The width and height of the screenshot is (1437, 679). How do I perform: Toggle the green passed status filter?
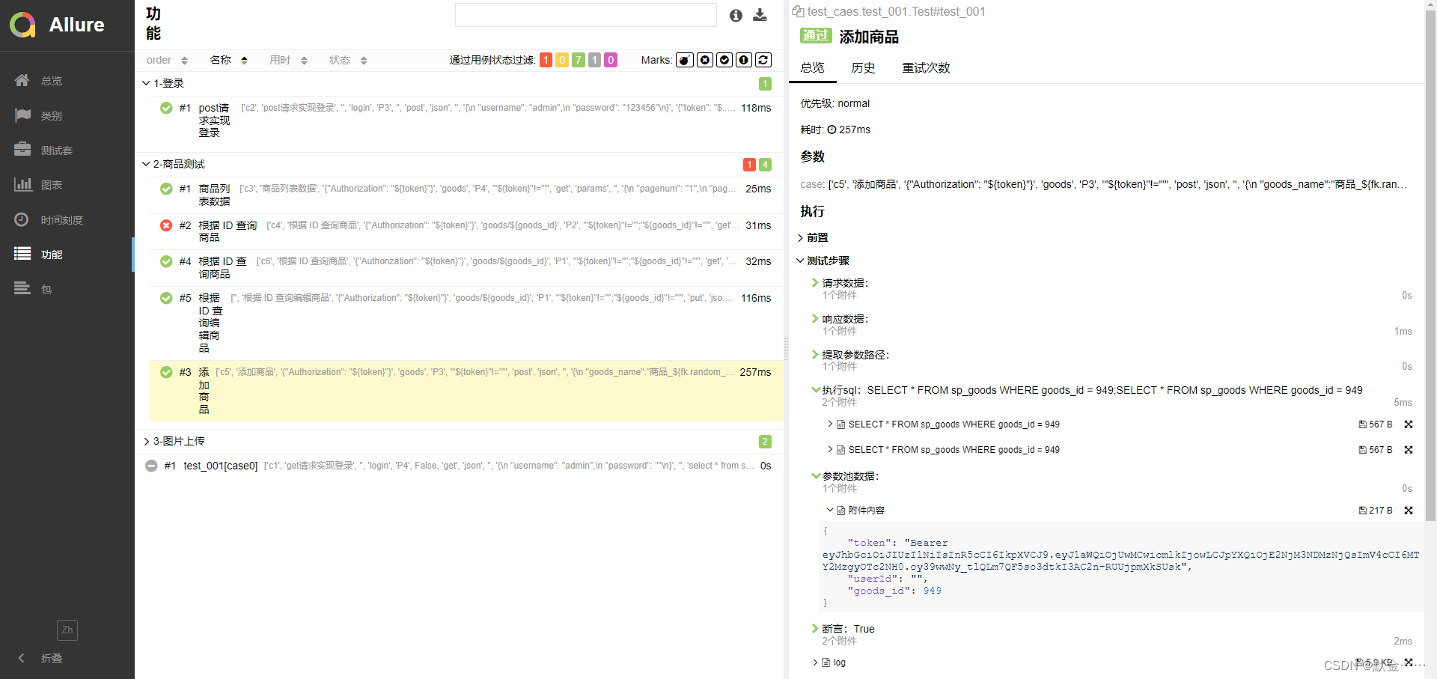(579, 60)
